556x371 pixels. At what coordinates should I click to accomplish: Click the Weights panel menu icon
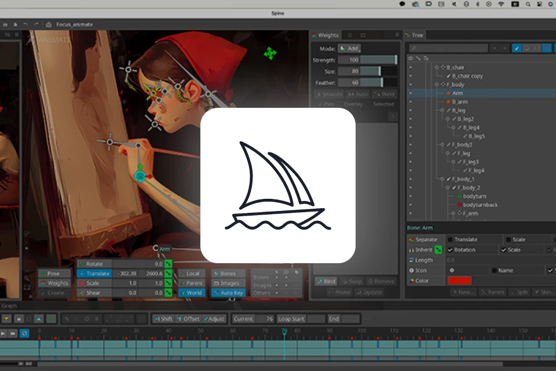coord(397,35)
